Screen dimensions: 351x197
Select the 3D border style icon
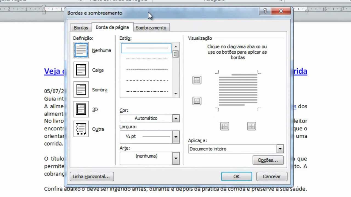[x=81, y=109]
